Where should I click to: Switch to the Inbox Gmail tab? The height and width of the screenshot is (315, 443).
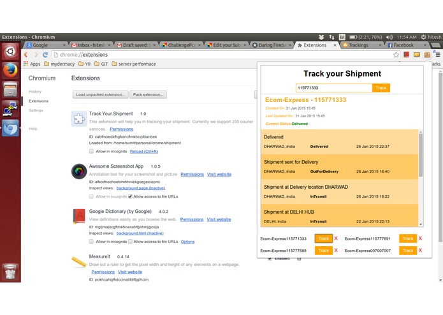pyautogui.click(x=92, y=45)
